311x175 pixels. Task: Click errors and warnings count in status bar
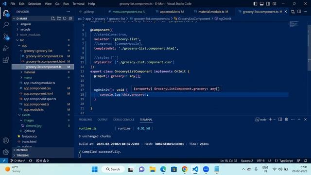pyautogui.click(x=42, y=160)
